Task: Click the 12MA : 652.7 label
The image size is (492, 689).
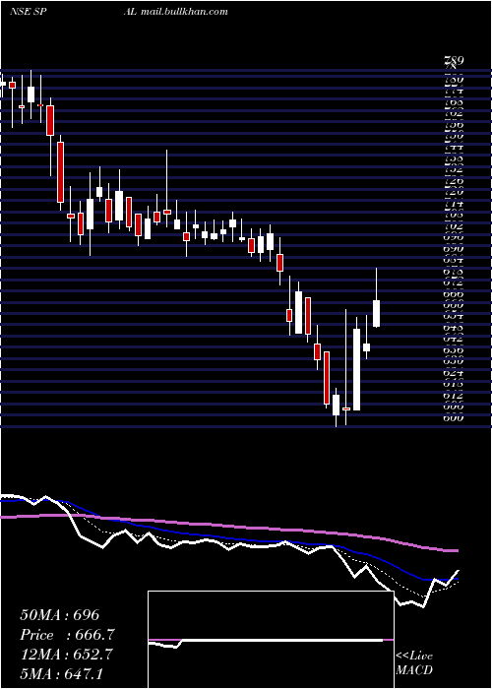Action: 66,654
